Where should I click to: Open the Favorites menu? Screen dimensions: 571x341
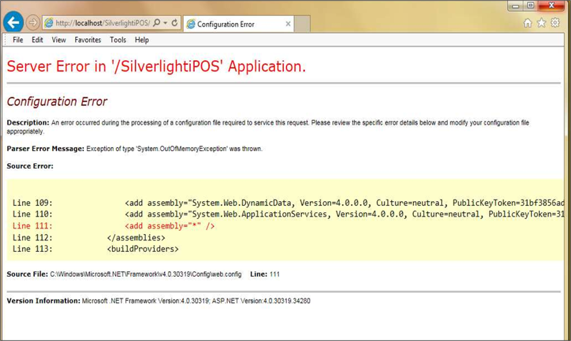88,40
